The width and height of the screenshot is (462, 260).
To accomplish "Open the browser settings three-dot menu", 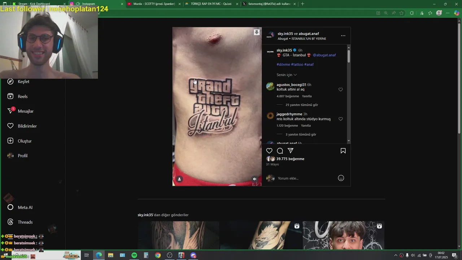I will (x=448, y=13).
